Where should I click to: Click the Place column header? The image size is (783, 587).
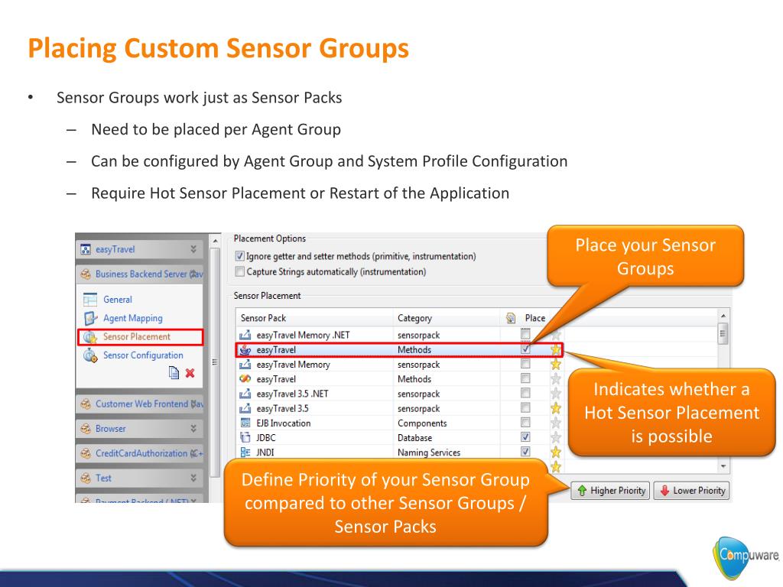[534, 318]
